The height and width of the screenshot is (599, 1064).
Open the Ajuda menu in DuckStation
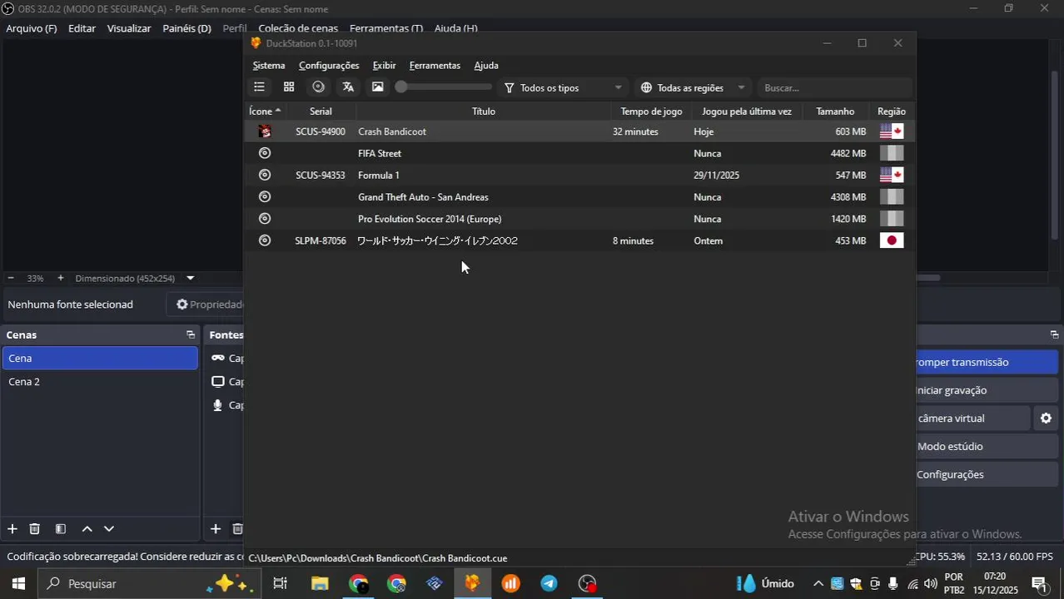[x=486, y=65]
